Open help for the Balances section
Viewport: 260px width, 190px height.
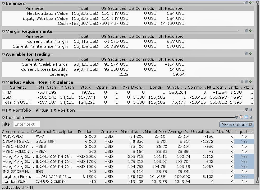pyautogui.click(x=246, y=2)
